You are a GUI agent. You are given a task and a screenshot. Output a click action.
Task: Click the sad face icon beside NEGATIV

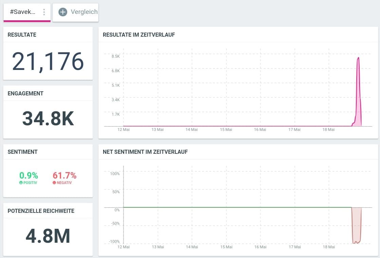(54, 183)
